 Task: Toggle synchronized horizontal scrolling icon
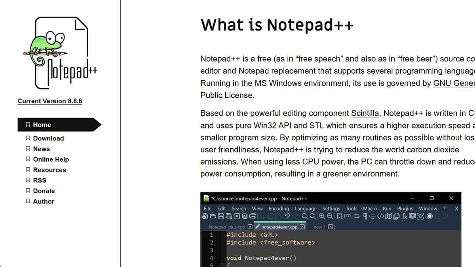tap(347, 216)
